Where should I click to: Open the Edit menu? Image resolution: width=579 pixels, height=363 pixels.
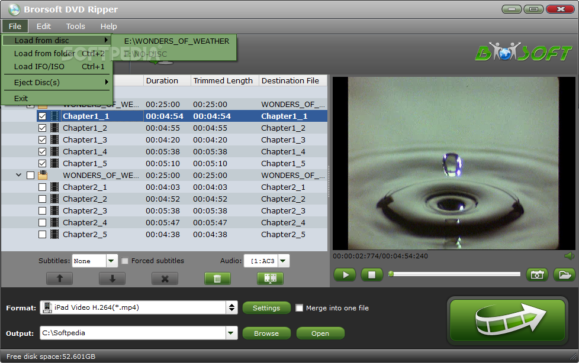(44, 26)
